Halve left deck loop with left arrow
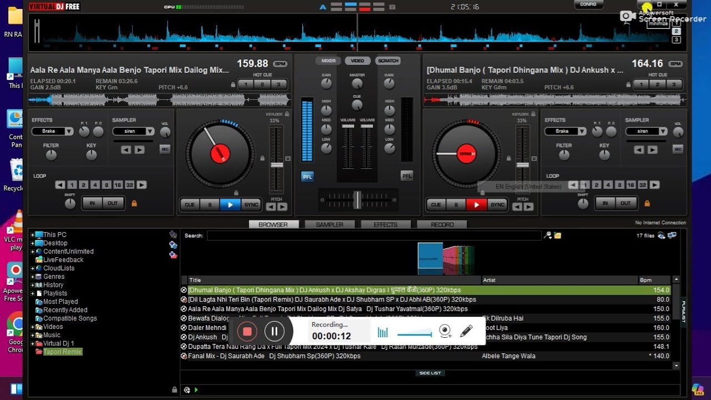 coord(60,185)
